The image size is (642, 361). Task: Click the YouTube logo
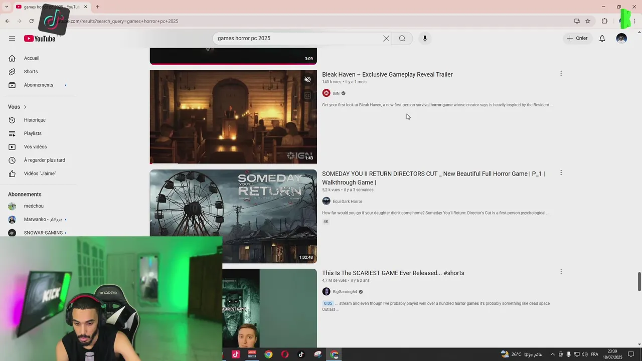(40, 39)
